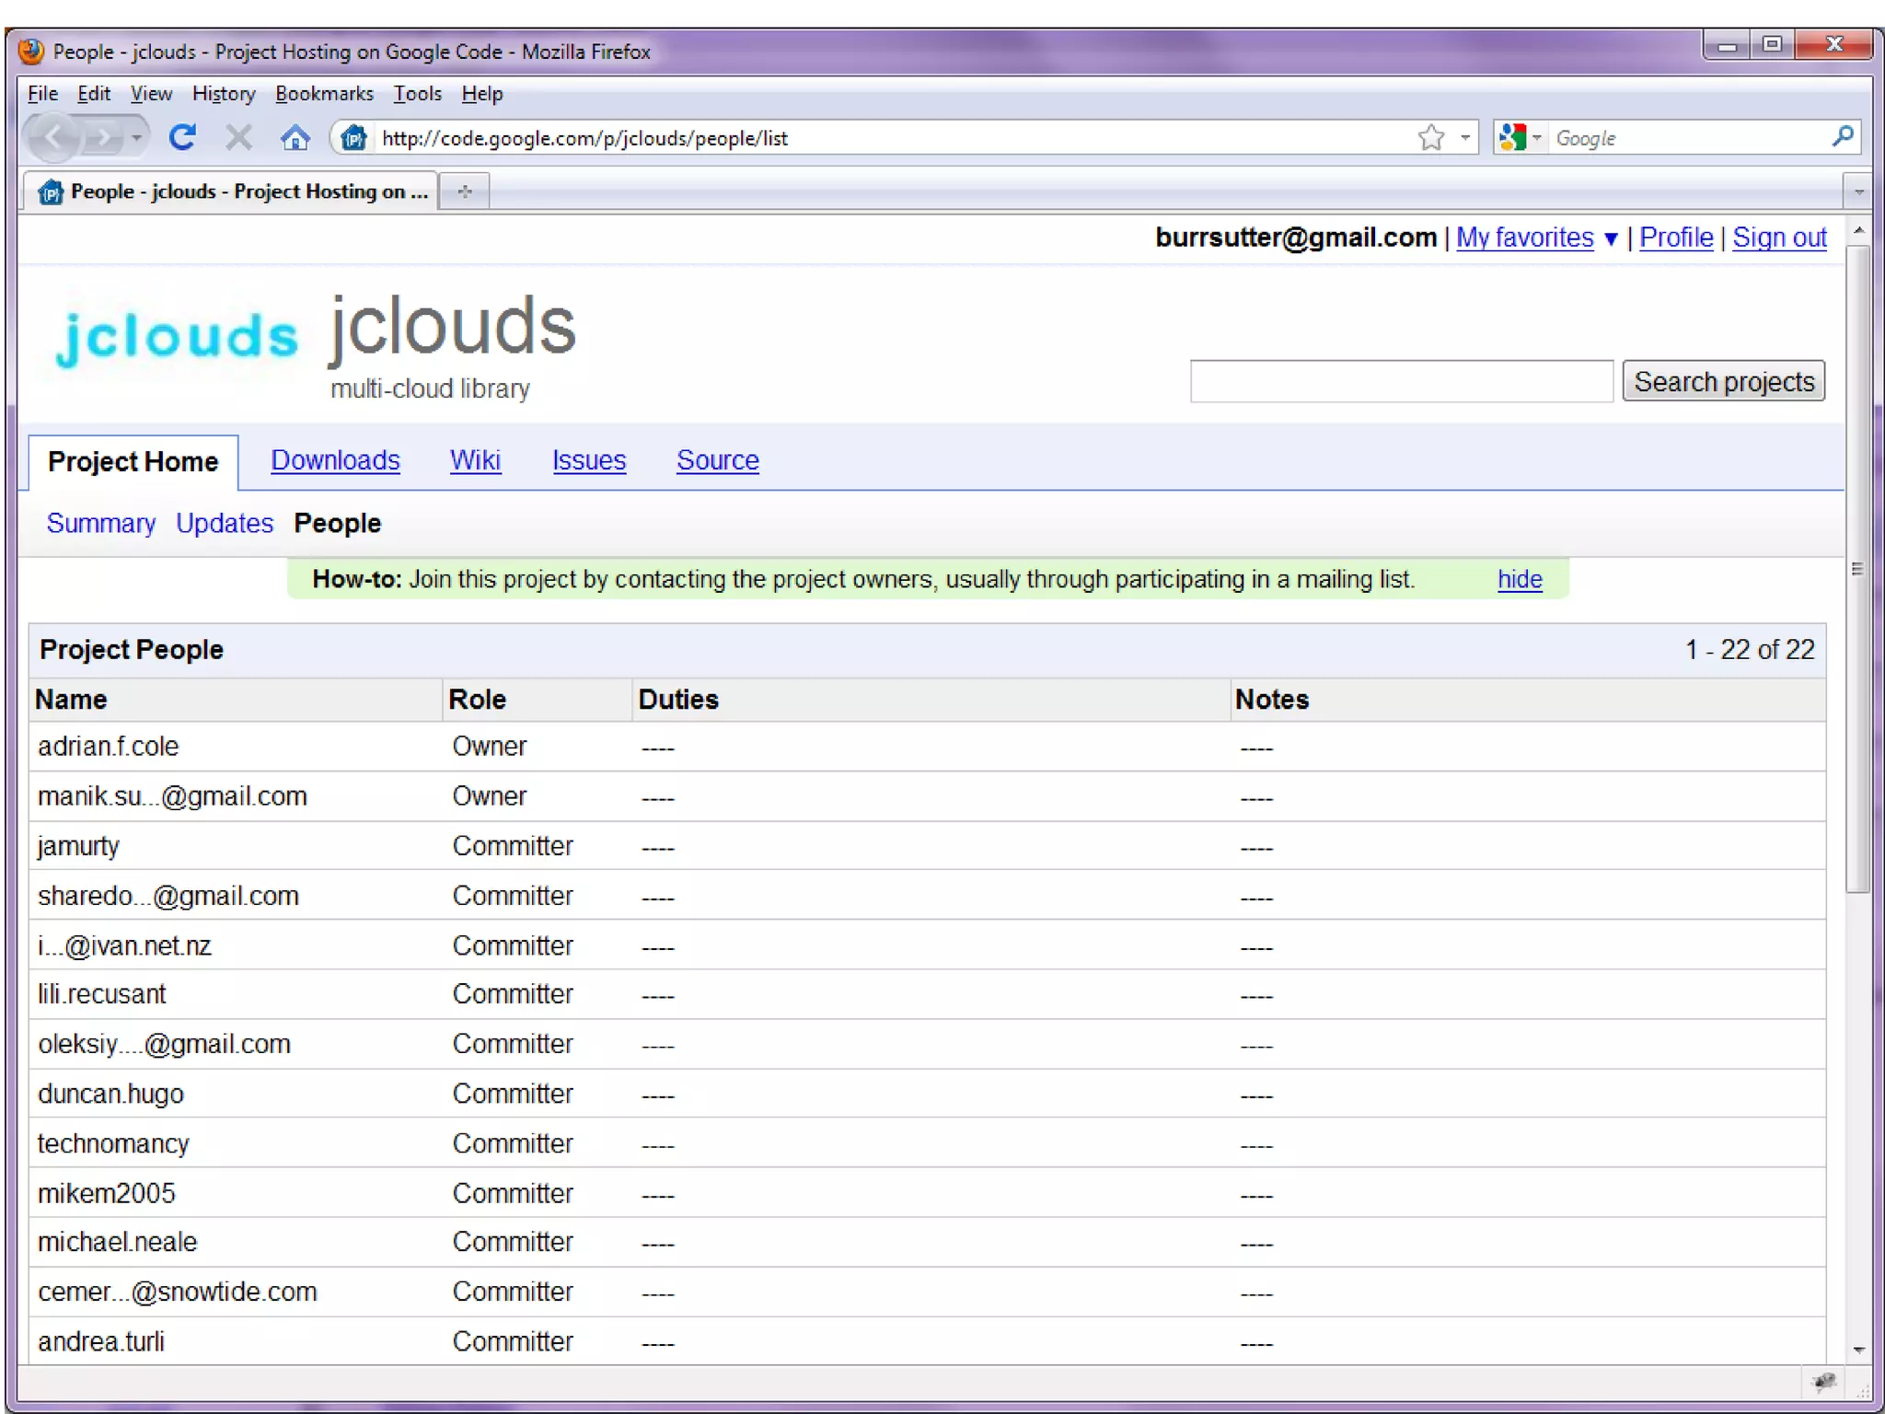Click the Reload page icon
This screenshot has height=1414, width=1885.
[182, 138]
